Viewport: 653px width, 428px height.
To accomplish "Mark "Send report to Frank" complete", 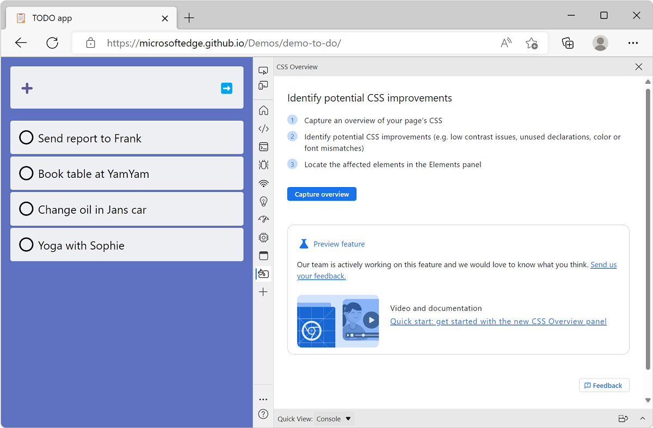I will pyautogui.click(x=26, y=138).
